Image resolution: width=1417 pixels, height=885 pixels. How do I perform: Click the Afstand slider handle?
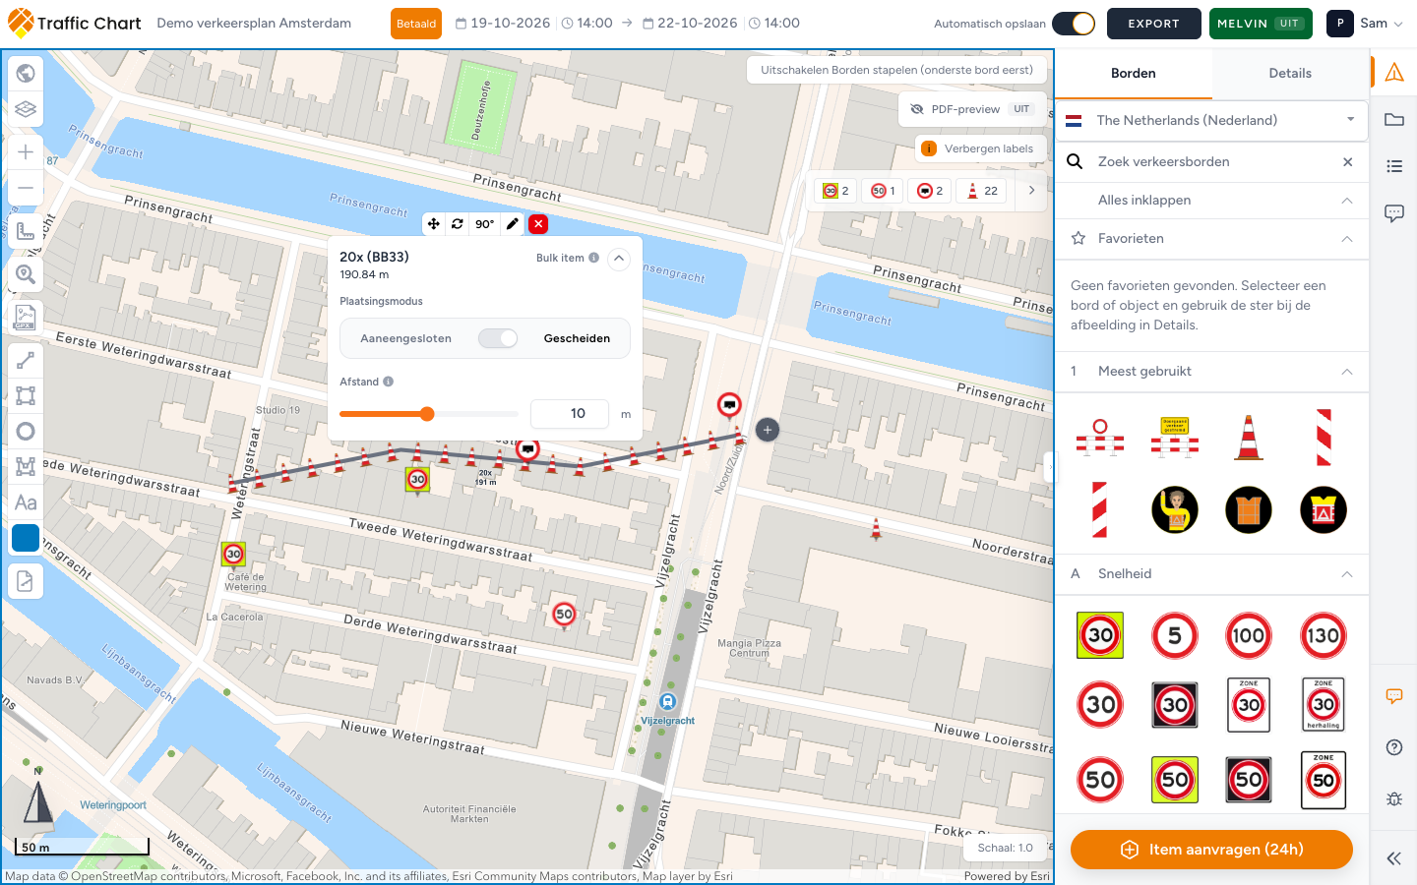point(427,414)
